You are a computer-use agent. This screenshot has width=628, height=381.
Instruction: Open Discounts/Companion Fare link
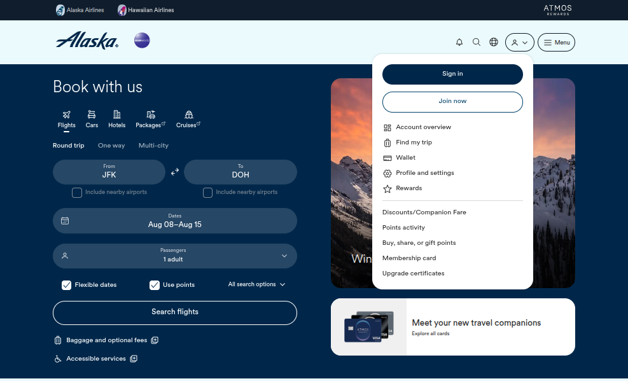(x=424, y=212)
